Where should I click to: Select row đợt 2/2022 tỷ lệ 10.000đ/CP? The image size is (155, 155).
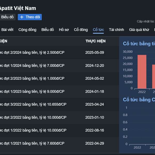pyautogui.click(x=59, y=118)
